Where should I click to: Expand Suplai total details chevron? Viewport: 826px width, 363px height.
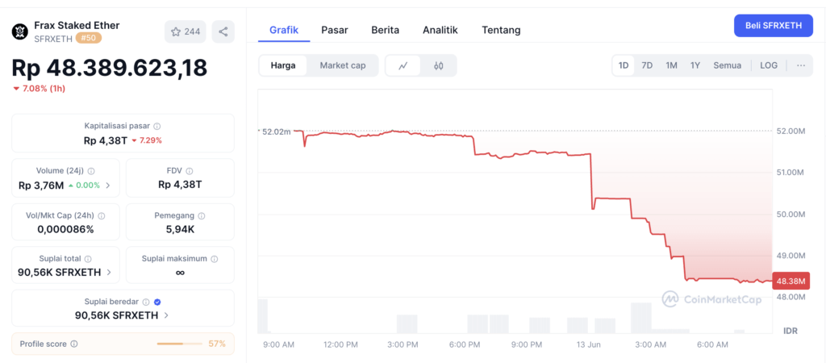tap(109, 273)
